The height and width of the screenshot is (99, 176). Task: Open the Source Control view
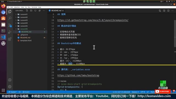[x=10, y=25]
